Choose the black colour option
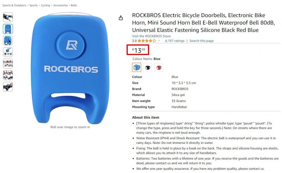Viewport: 282px width, 173px height. pyautogui.click(x=147, y=67)
